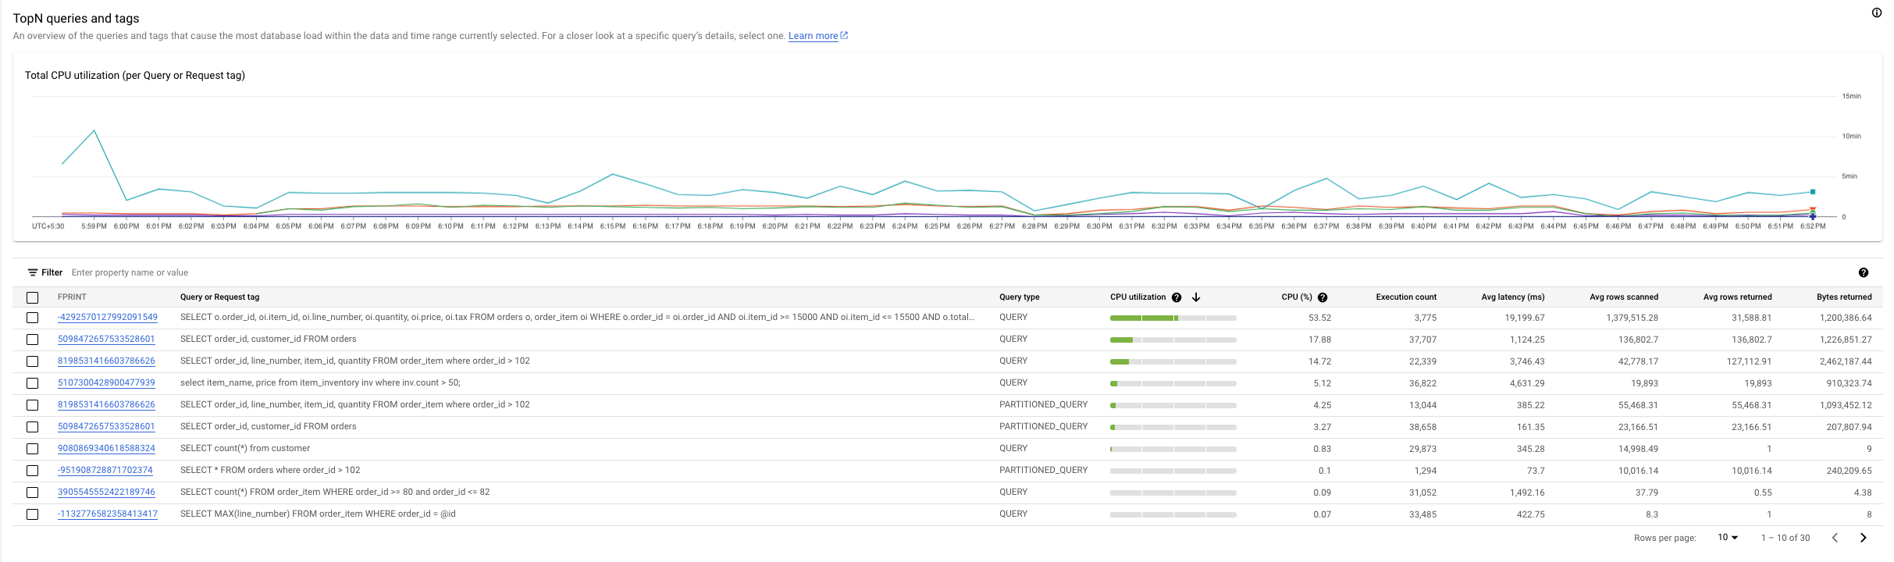Click the CPU utilization sort arrow
Viewport: 1894px width, 562px height.
point(1196,297)
